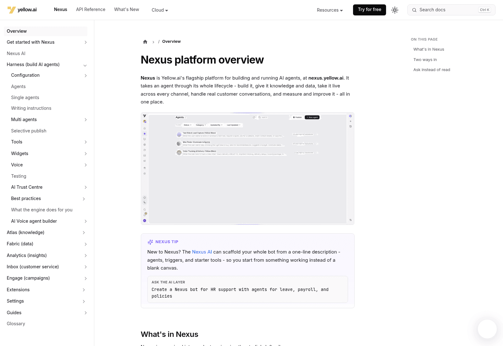Expand the Atlas (knowledge) chevron
503x346 pixels.
pos(84,232)
